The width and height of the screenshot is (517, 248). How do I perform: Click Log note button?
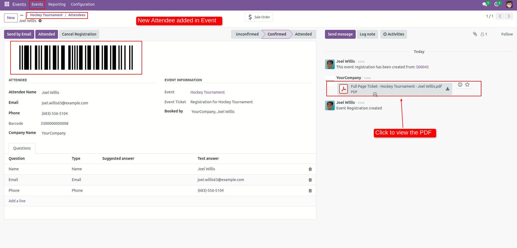click(367, 34)
